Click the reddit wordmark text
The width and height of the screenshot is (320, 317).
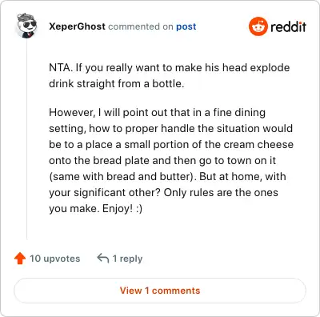[288, 27]
